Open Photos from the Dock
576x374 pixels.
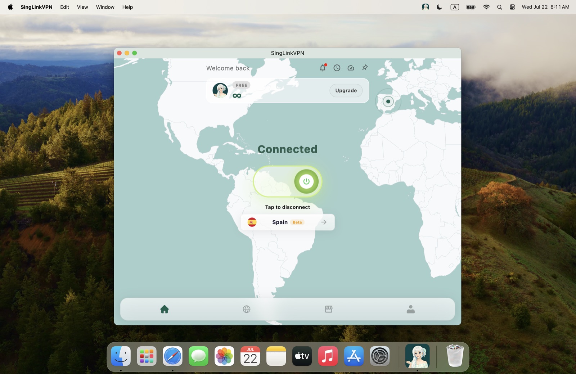coord(225,356)
